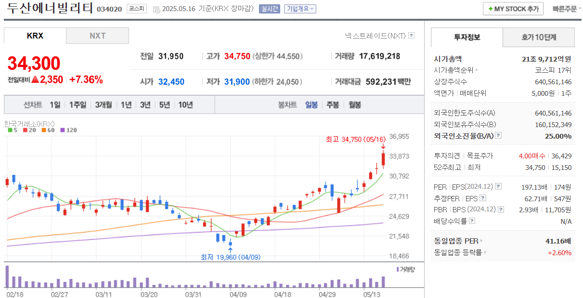583x298 pixels.
Task: Click the purple 거래량 legend marker
Action: 398,269
